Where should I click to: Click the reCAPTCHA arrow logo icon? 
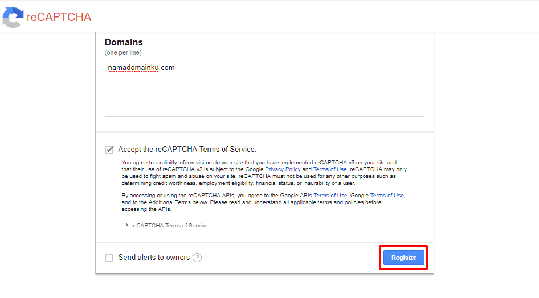(13, 17)
